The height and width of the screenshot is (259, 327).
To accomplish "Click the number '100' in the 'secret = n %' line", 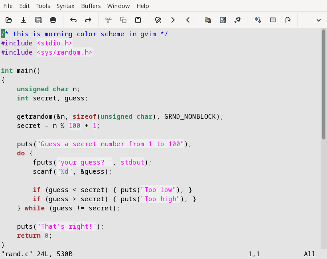I will coord(75,126).
